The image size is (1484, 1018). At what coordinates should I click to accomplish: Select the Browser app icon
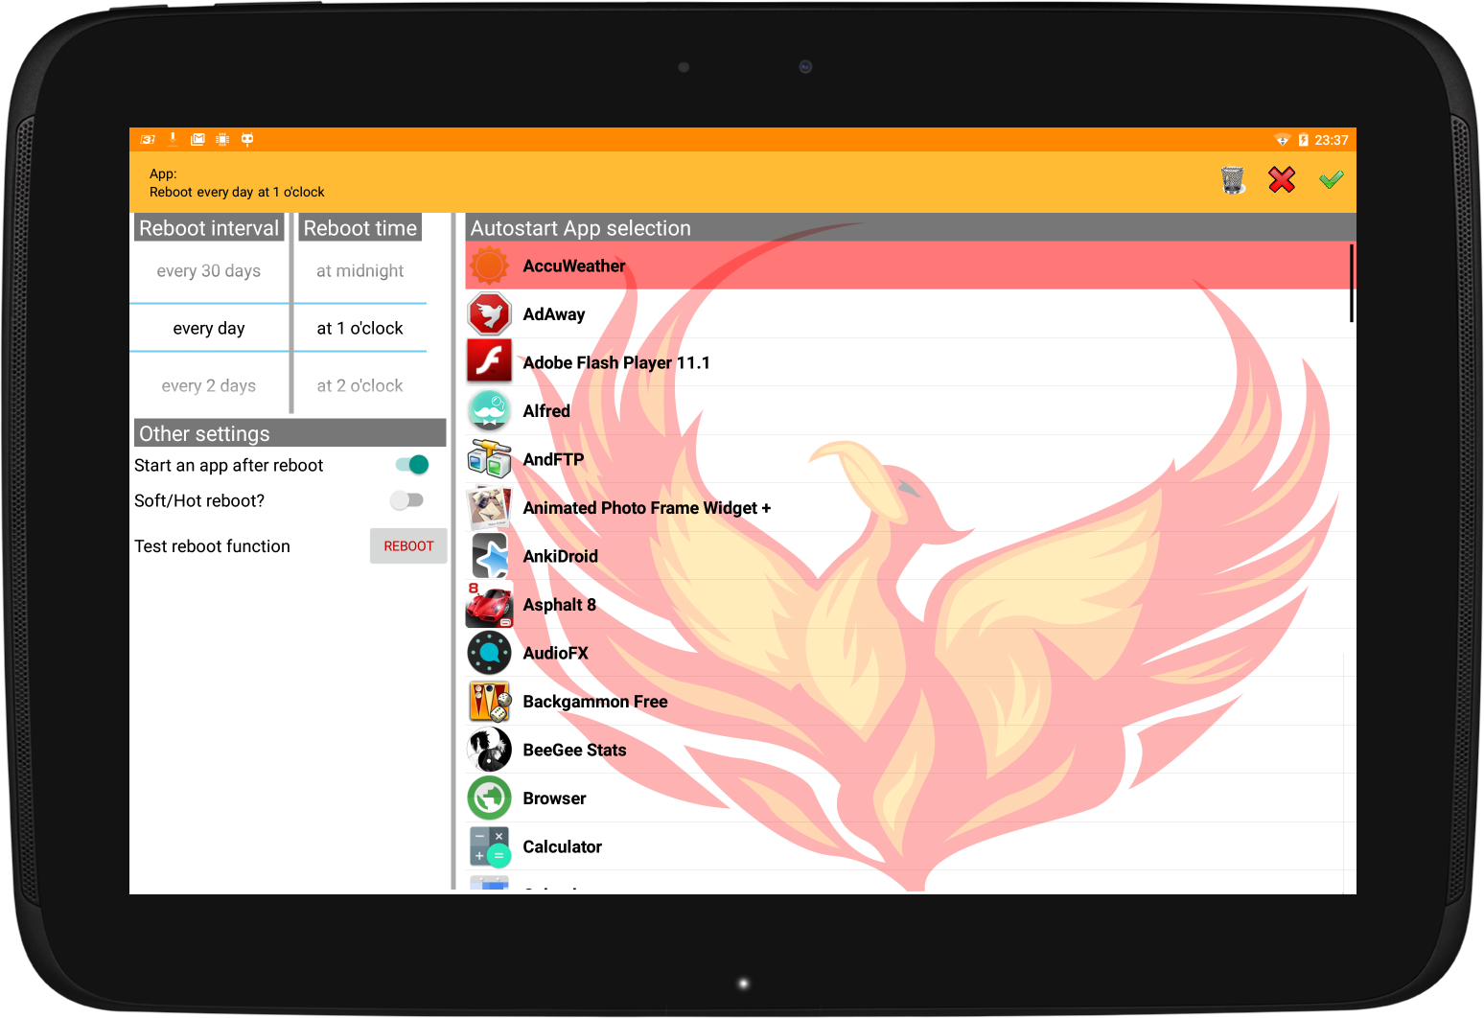coord(490,798)
